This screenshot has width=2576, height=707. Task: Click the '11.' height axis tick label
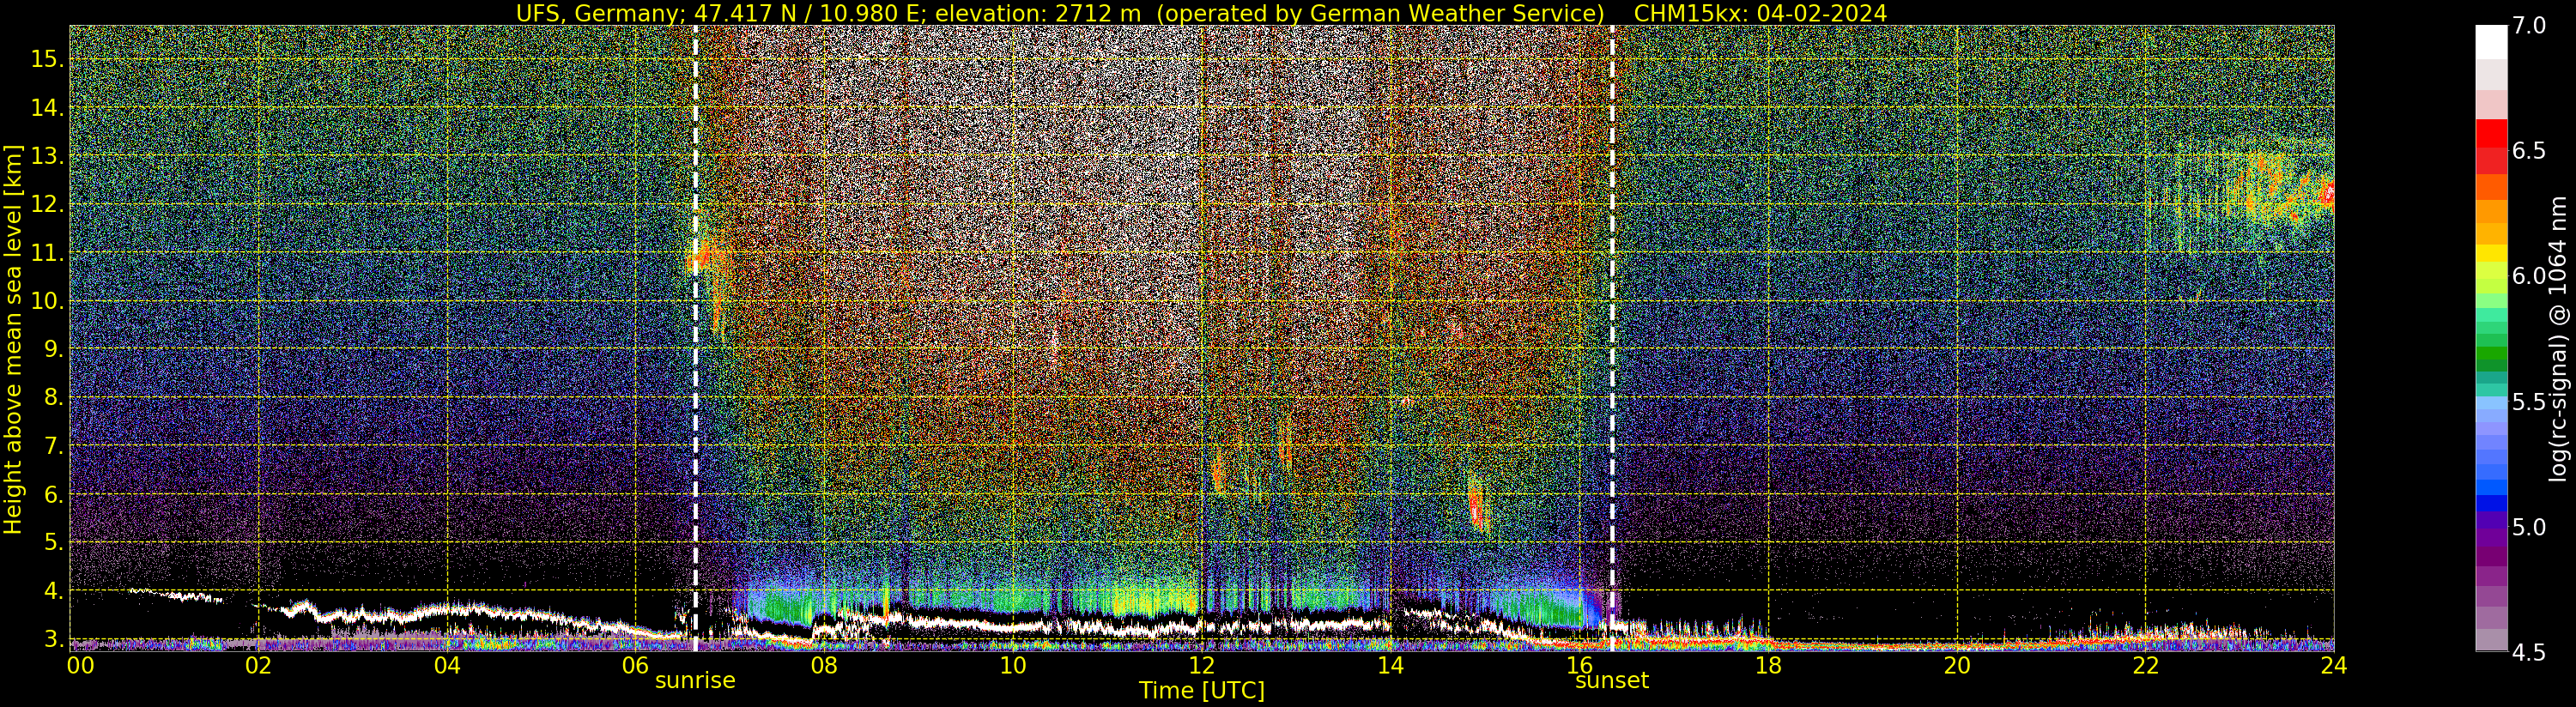pos(46,253)
